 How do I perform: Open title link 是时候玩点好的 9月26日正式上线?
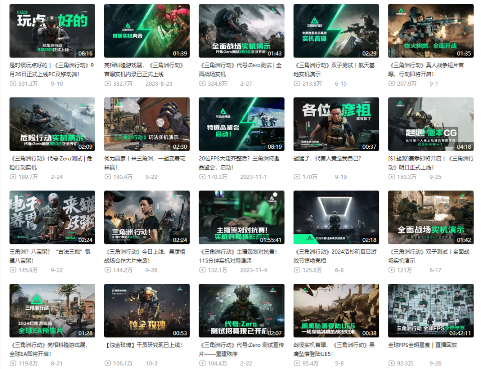pyautogui.click(x=52, y=70)
